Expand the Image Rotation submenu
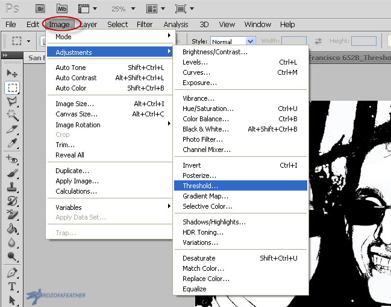The height and width of the screenshot is (307, 391). coord(110,124)
